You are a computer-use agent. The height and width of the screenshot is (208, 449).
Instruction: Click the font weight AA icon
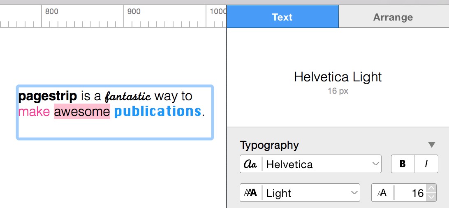coord(250,193)
